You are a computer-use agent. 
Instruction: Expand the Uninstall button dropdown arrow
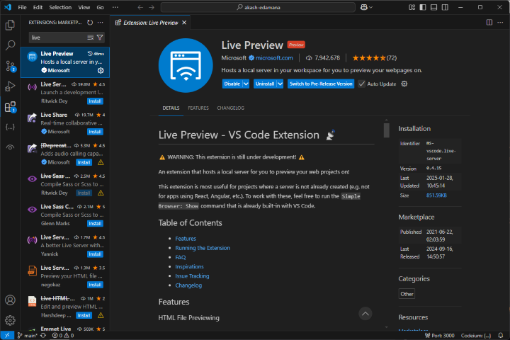pos(280,84)
